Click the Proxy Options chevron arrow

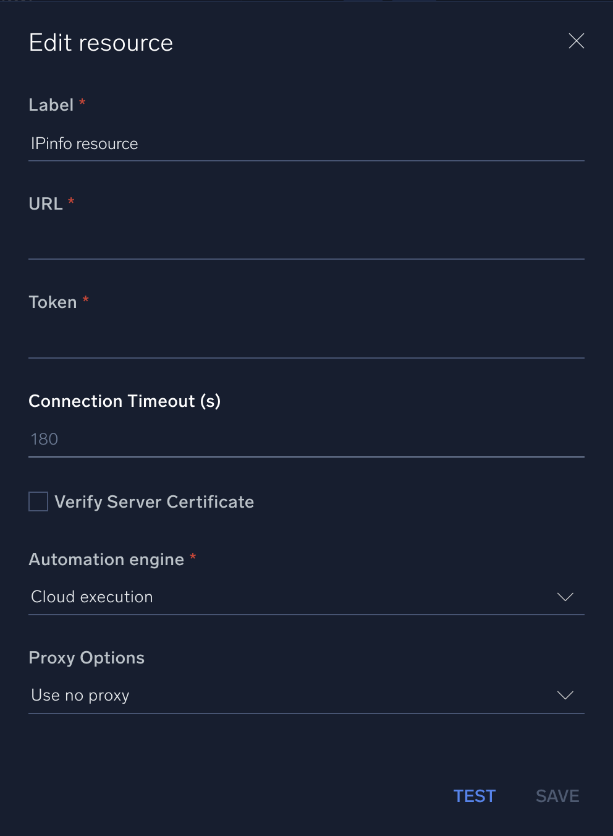point(565,696)
